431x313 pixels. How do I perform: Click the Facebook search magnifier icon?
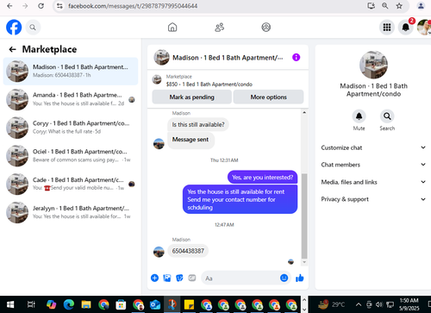tap(33, 28)
